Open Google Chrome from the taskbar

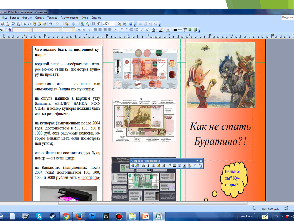click(x=66, y=216)
